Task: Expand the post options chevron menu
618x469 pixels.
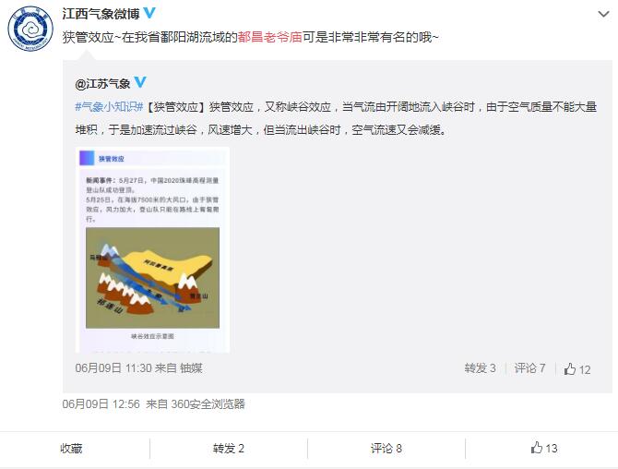Action: (x=603, y=14)
